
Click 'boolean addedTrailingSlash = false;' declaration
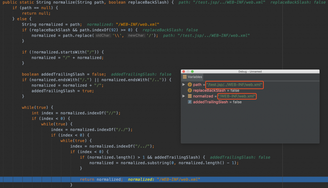(64, 74)
